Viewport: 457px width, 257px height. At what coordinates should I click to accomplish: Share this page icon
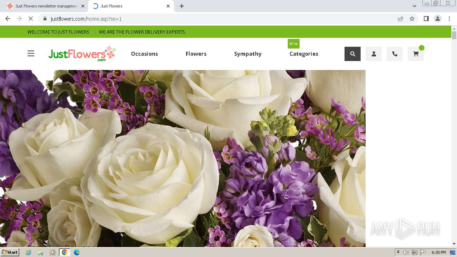(x=401, y=19)
